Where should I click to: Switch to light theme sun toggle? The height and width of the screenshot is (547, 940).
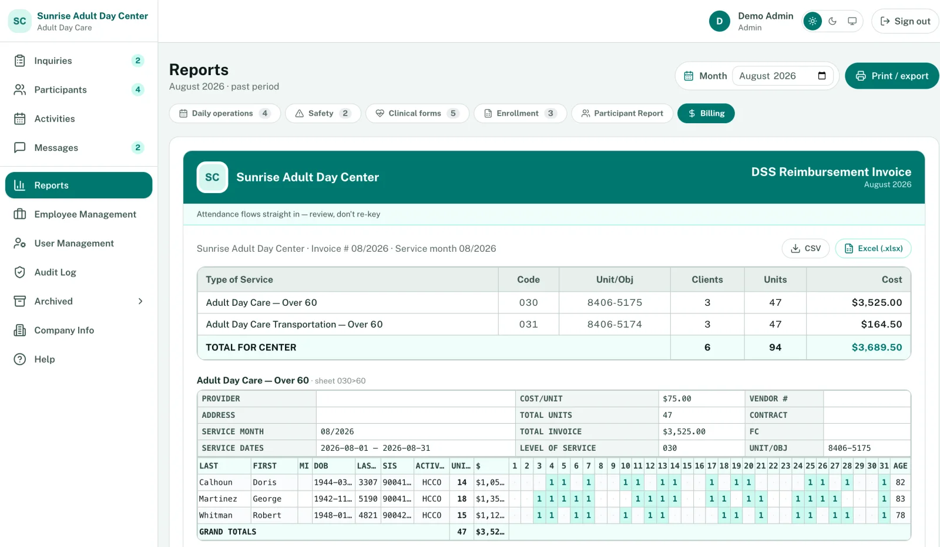[813, 21]
